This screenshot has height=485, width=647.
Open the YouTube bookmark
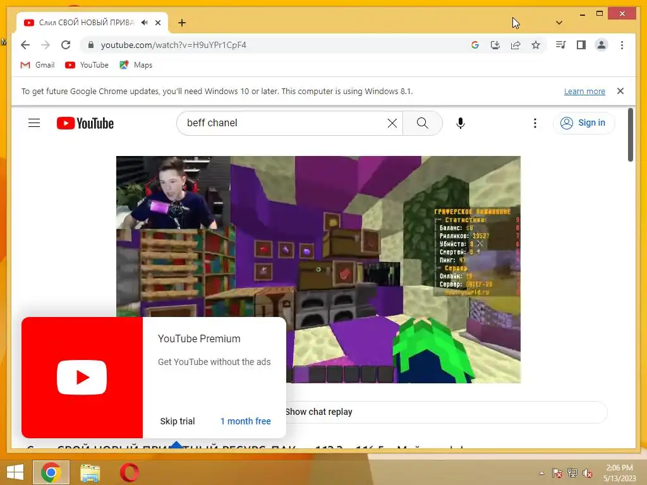coord(87,65)
